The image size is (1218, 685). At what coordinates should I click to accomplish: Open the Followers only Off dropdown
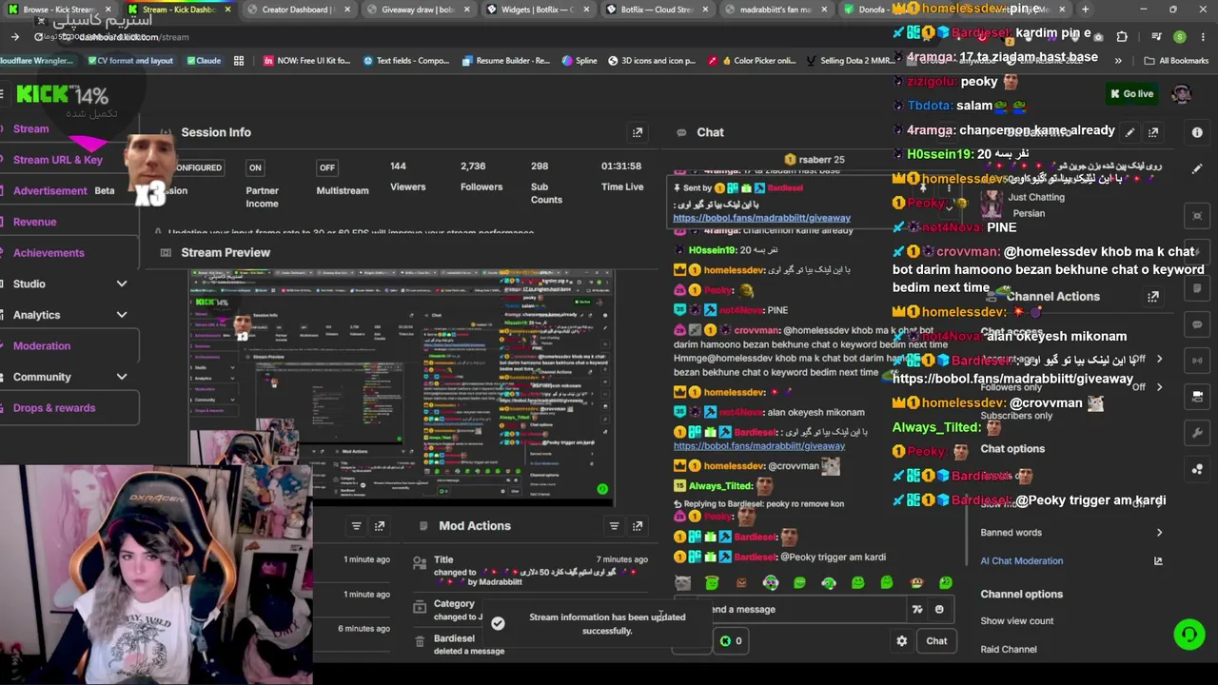(1144, 387)
